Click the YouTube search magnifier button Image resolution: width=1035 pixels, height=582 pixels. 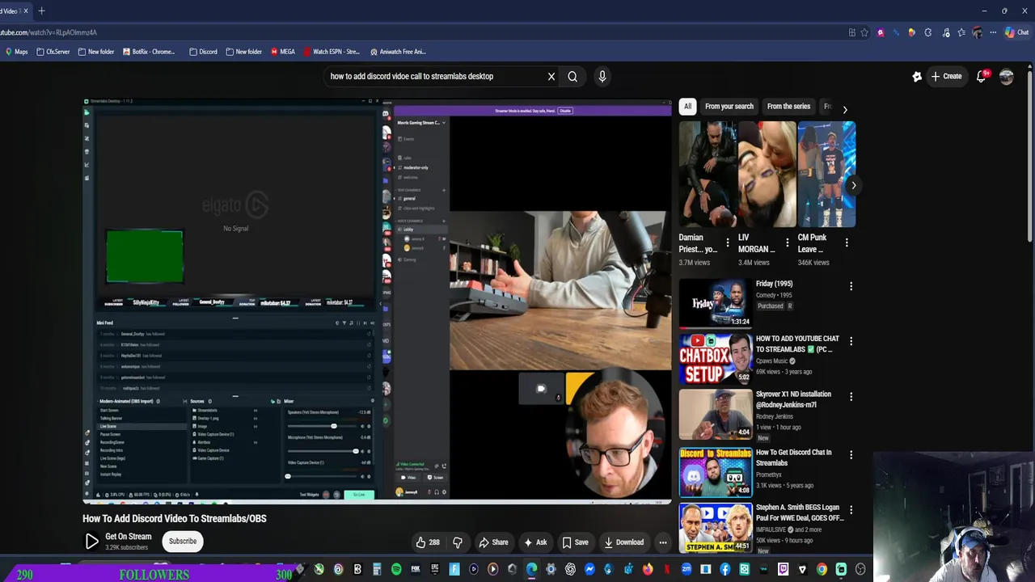coord(572,77)
